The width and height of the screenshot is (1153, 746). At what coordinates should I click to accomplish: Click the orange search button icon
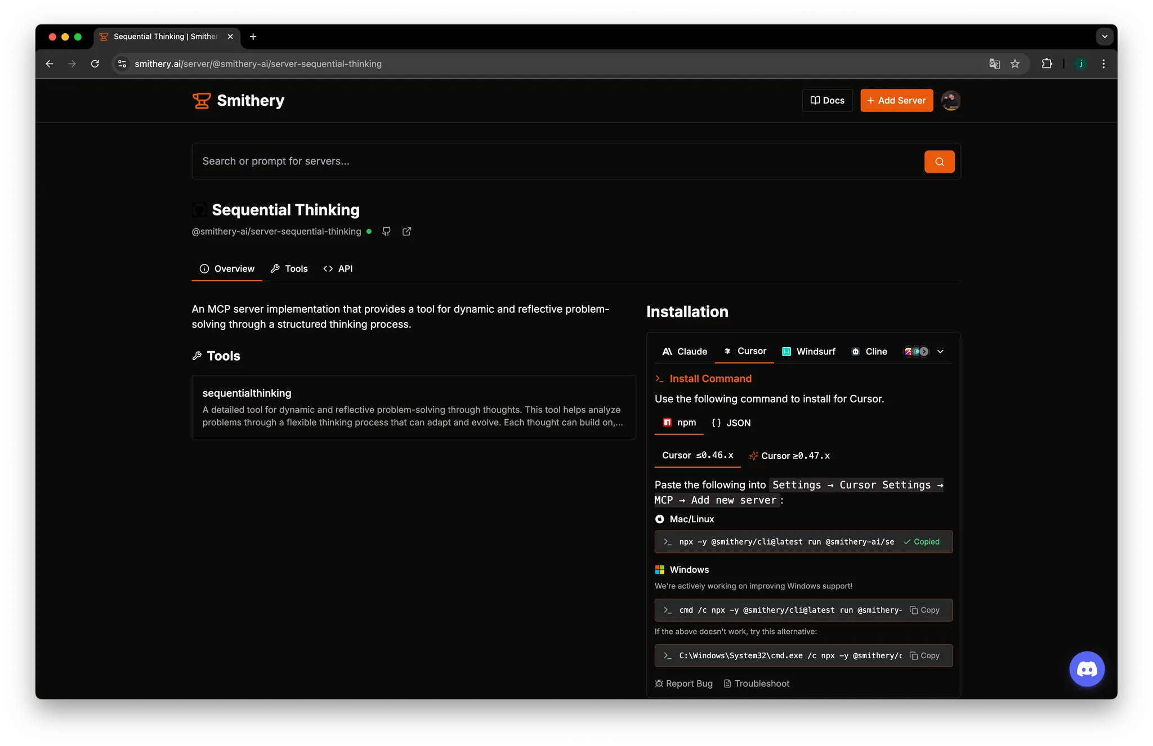click(939, 162)
